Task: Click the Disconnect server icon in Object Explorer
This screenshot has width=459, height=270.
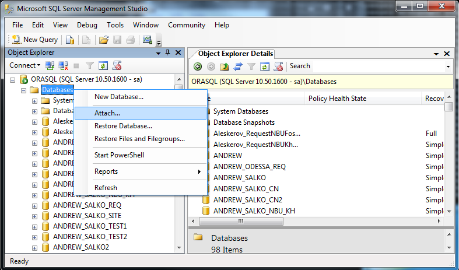Action: coord(63,65)
